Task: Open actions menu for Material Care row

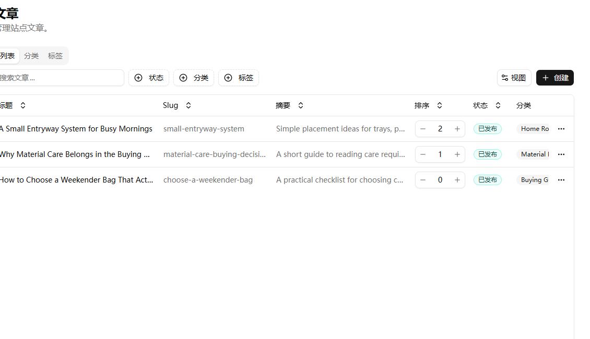Action: pos(561,154)
